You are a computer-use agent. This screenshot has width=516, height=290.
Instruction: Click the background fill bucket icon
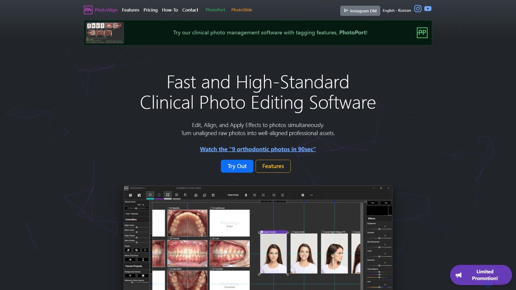[130, 275]
